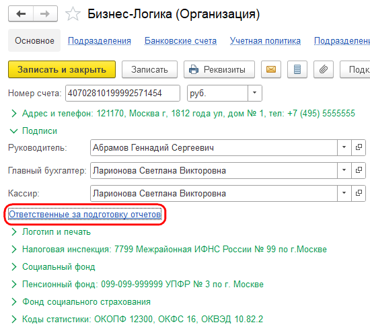
Task: Click the Записать button
Action: 149,69
